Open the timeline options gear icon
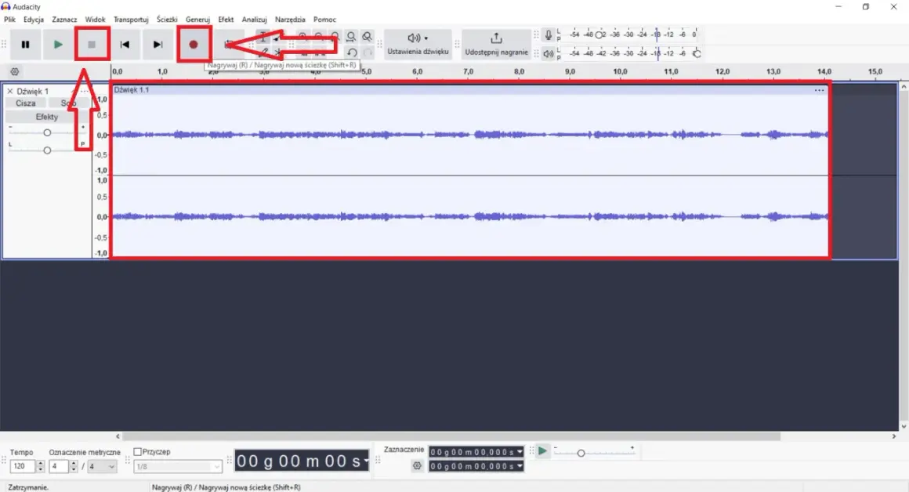909x492 pixels. point(14,72)
